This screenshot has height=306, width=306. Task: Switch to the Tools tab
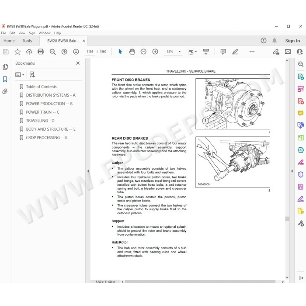point(27,41)
